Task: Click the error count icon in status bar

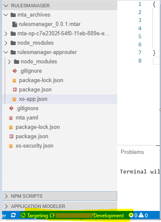Action: click(x=131, y=215)
